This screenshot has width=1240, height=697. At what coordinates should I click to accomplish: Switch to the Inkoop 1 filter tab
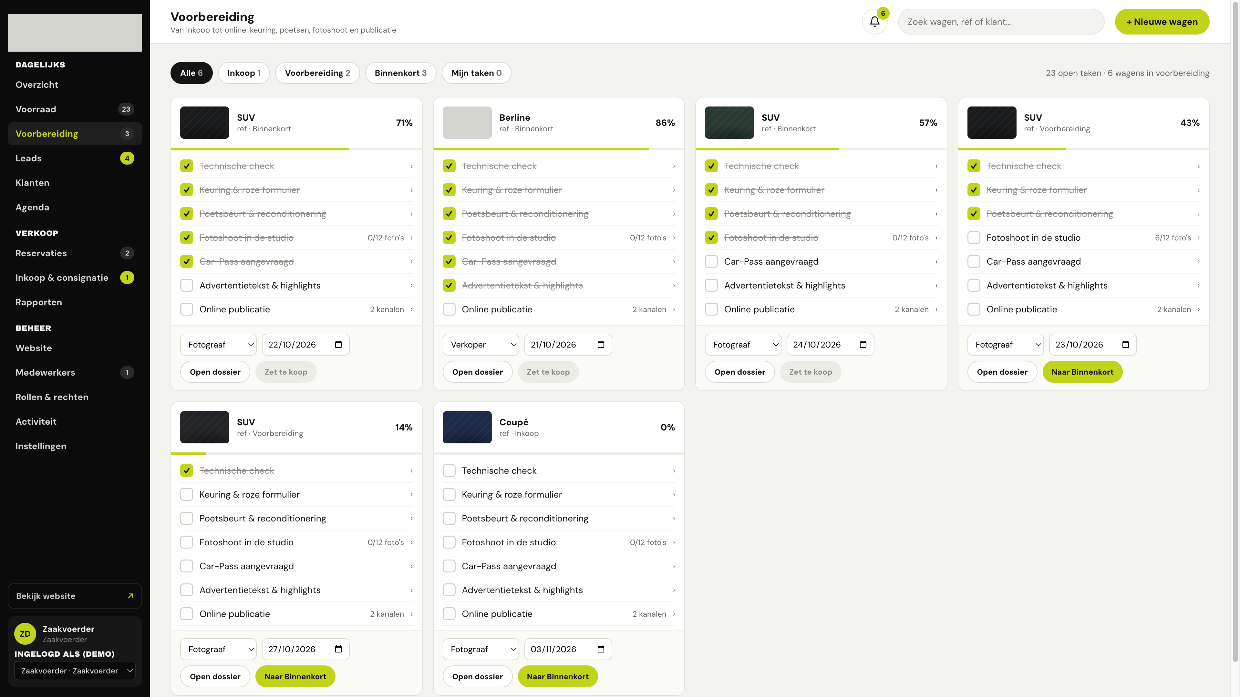(x=243, y=73)
